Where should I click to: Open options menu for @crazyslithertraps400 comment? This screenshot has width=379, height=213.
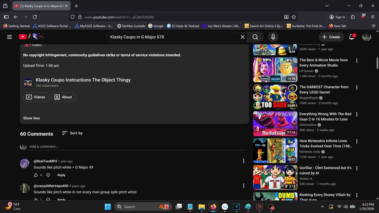(244, 186)
